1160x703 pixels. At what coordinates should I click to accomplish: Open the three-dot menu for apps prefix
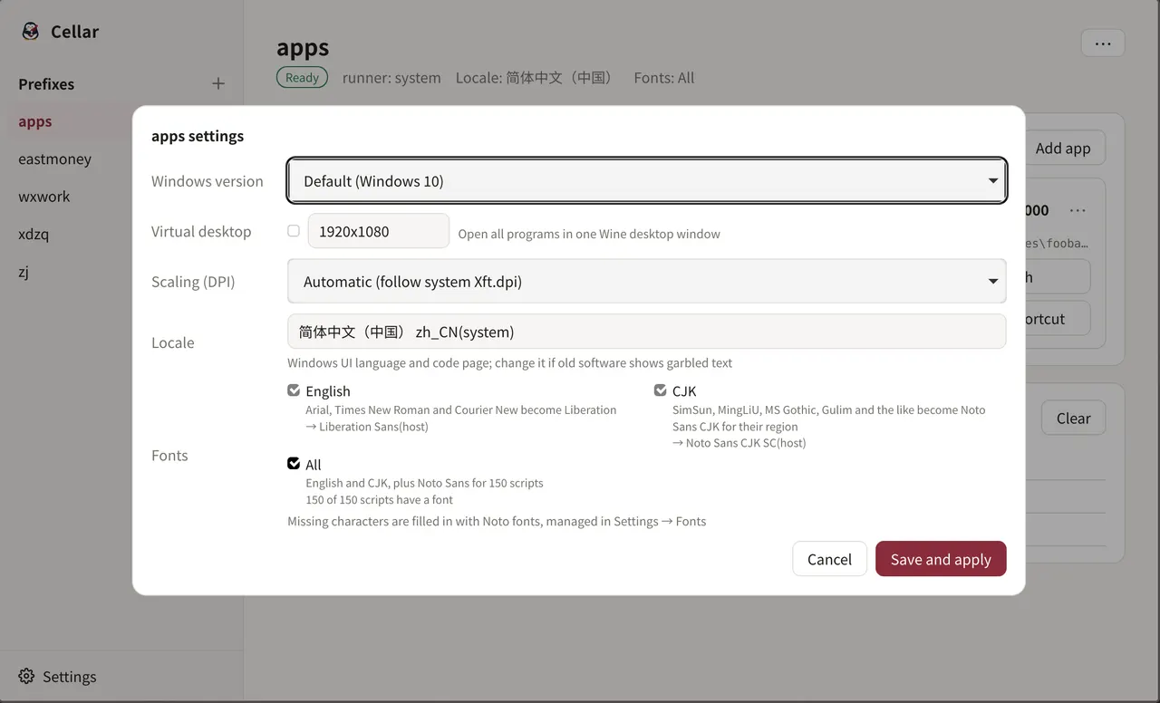tap(1103, 43)
